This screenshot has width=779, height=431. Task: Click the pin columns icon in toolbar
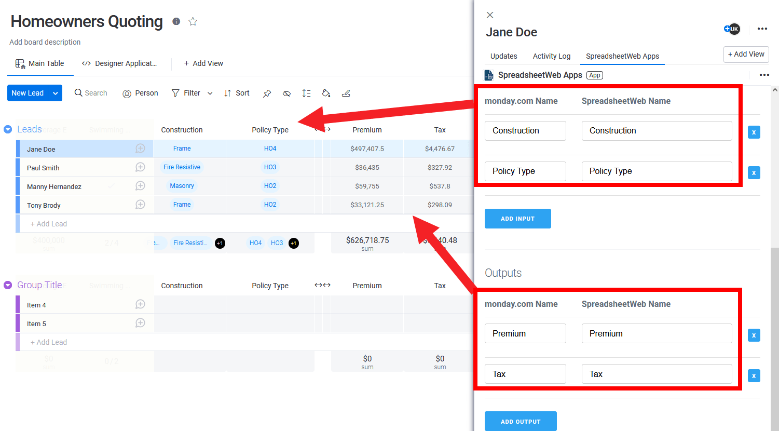[x=267, y=93]
